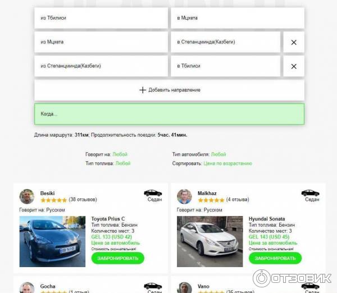Open Besiki's driver profile photo
The image size is (337, 293).
point(27,196)
